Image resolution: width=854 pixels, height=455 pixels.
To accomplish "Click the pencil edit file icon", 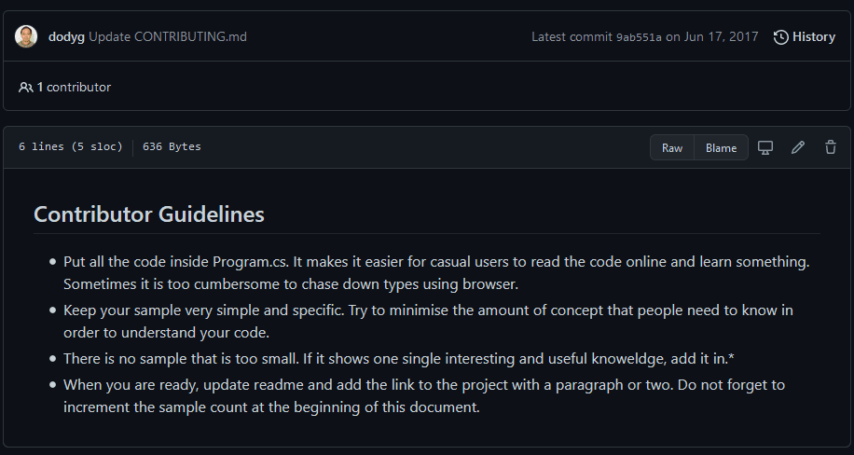I will coord(798,147).
